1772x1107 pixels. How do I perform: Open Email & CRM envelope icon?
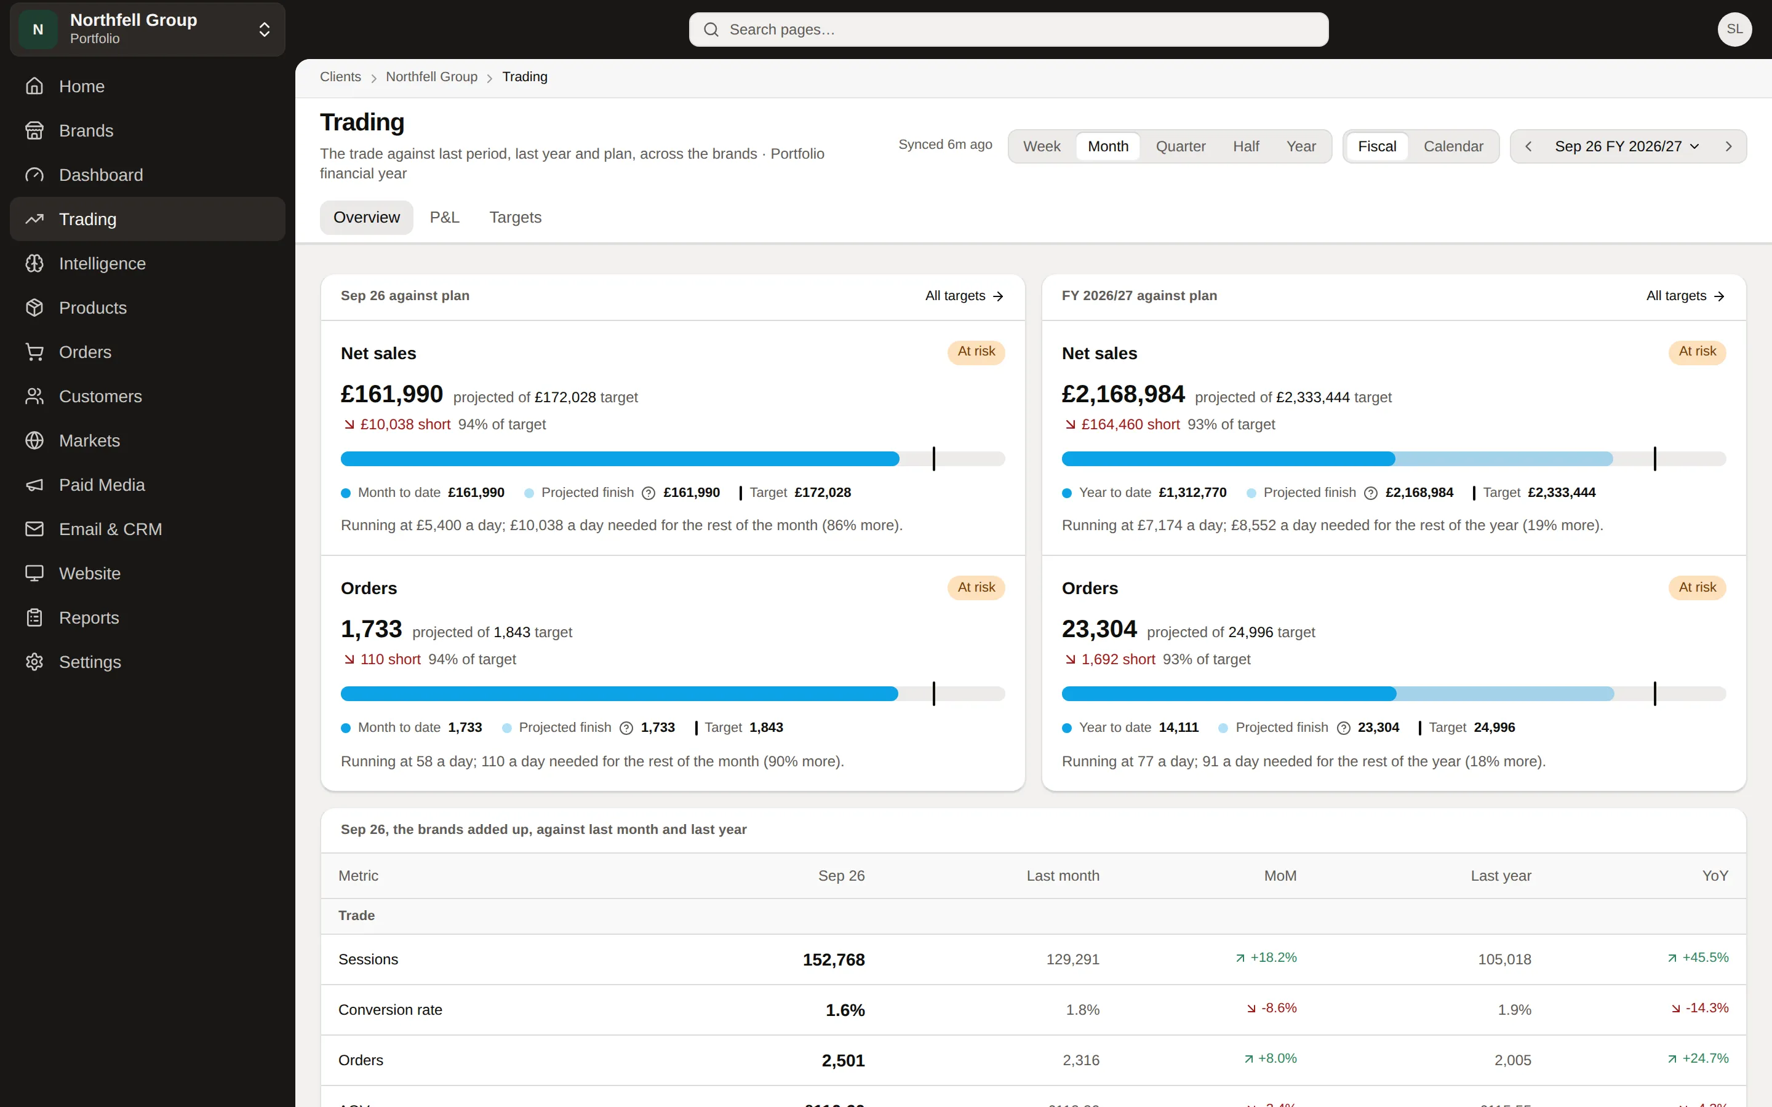pos(34,529)
